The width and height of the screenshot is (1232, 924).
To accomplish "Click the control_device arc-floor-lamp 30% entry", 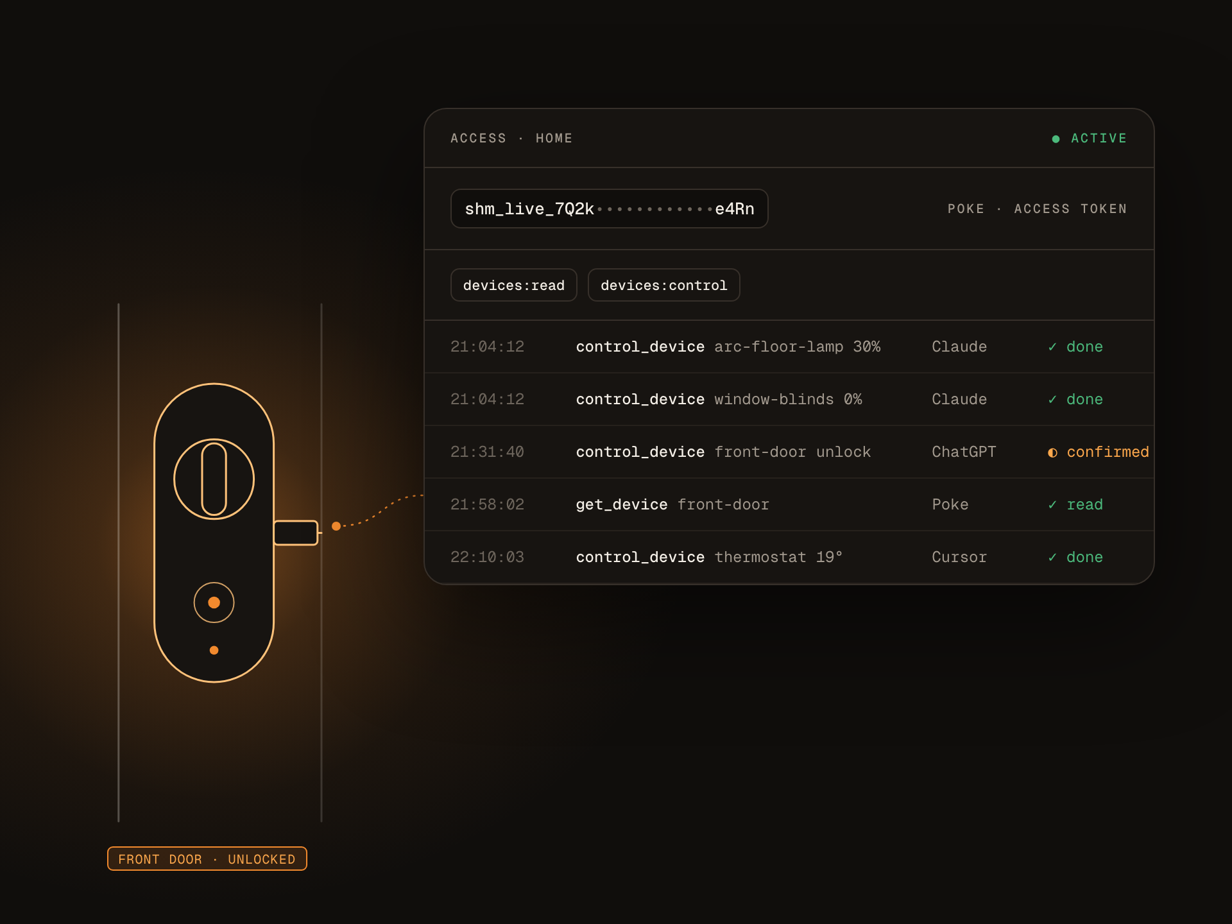I will (728, 347).
